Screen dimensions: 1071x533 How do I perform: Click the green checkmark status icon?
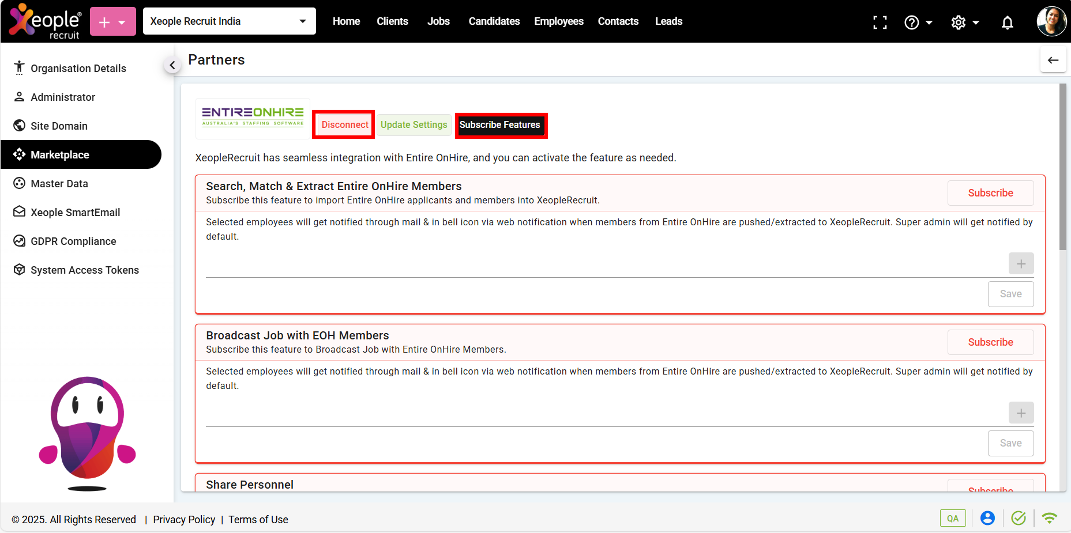click(x=1019, y=518)
